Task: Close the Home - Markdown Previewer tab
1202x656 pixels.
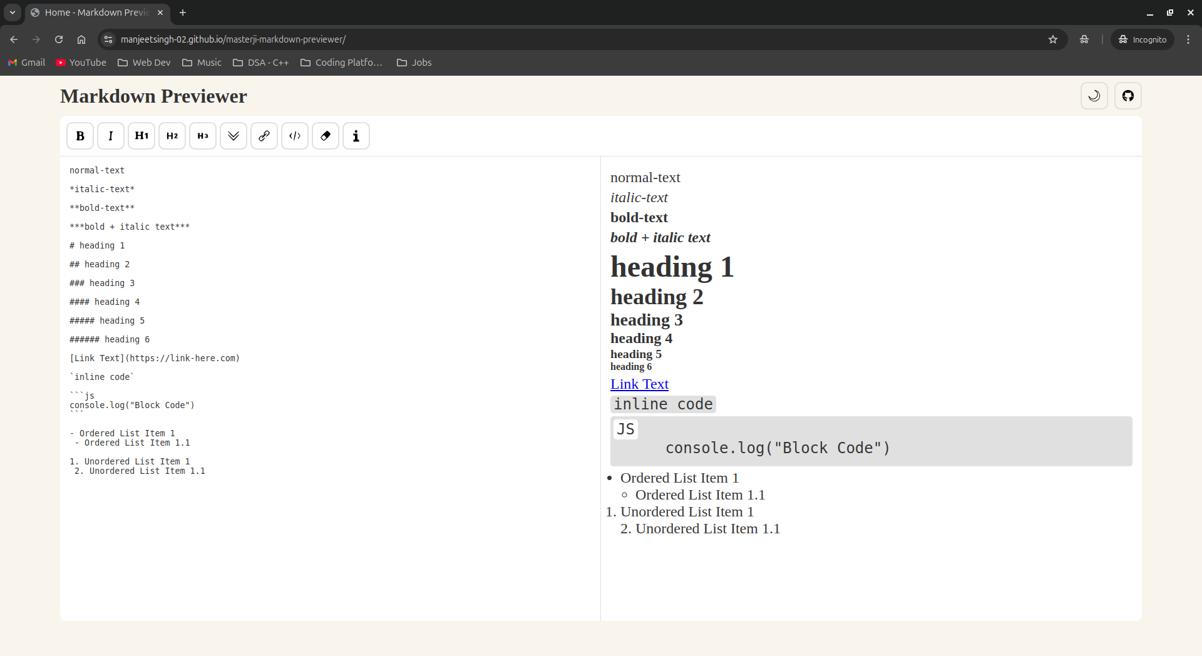Action: pyautogui.click(x=160, y=13)
